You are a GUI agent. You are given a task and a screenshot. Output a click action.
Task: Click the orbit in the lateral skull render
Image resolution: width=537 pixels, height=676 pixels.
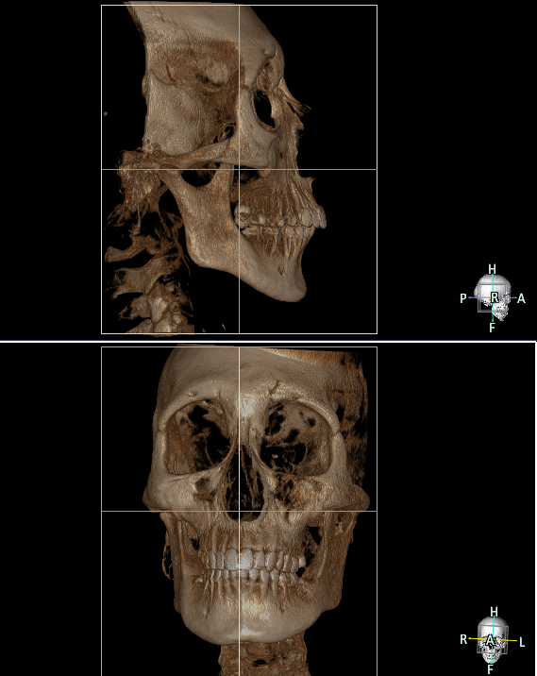(x=263, y=109)
